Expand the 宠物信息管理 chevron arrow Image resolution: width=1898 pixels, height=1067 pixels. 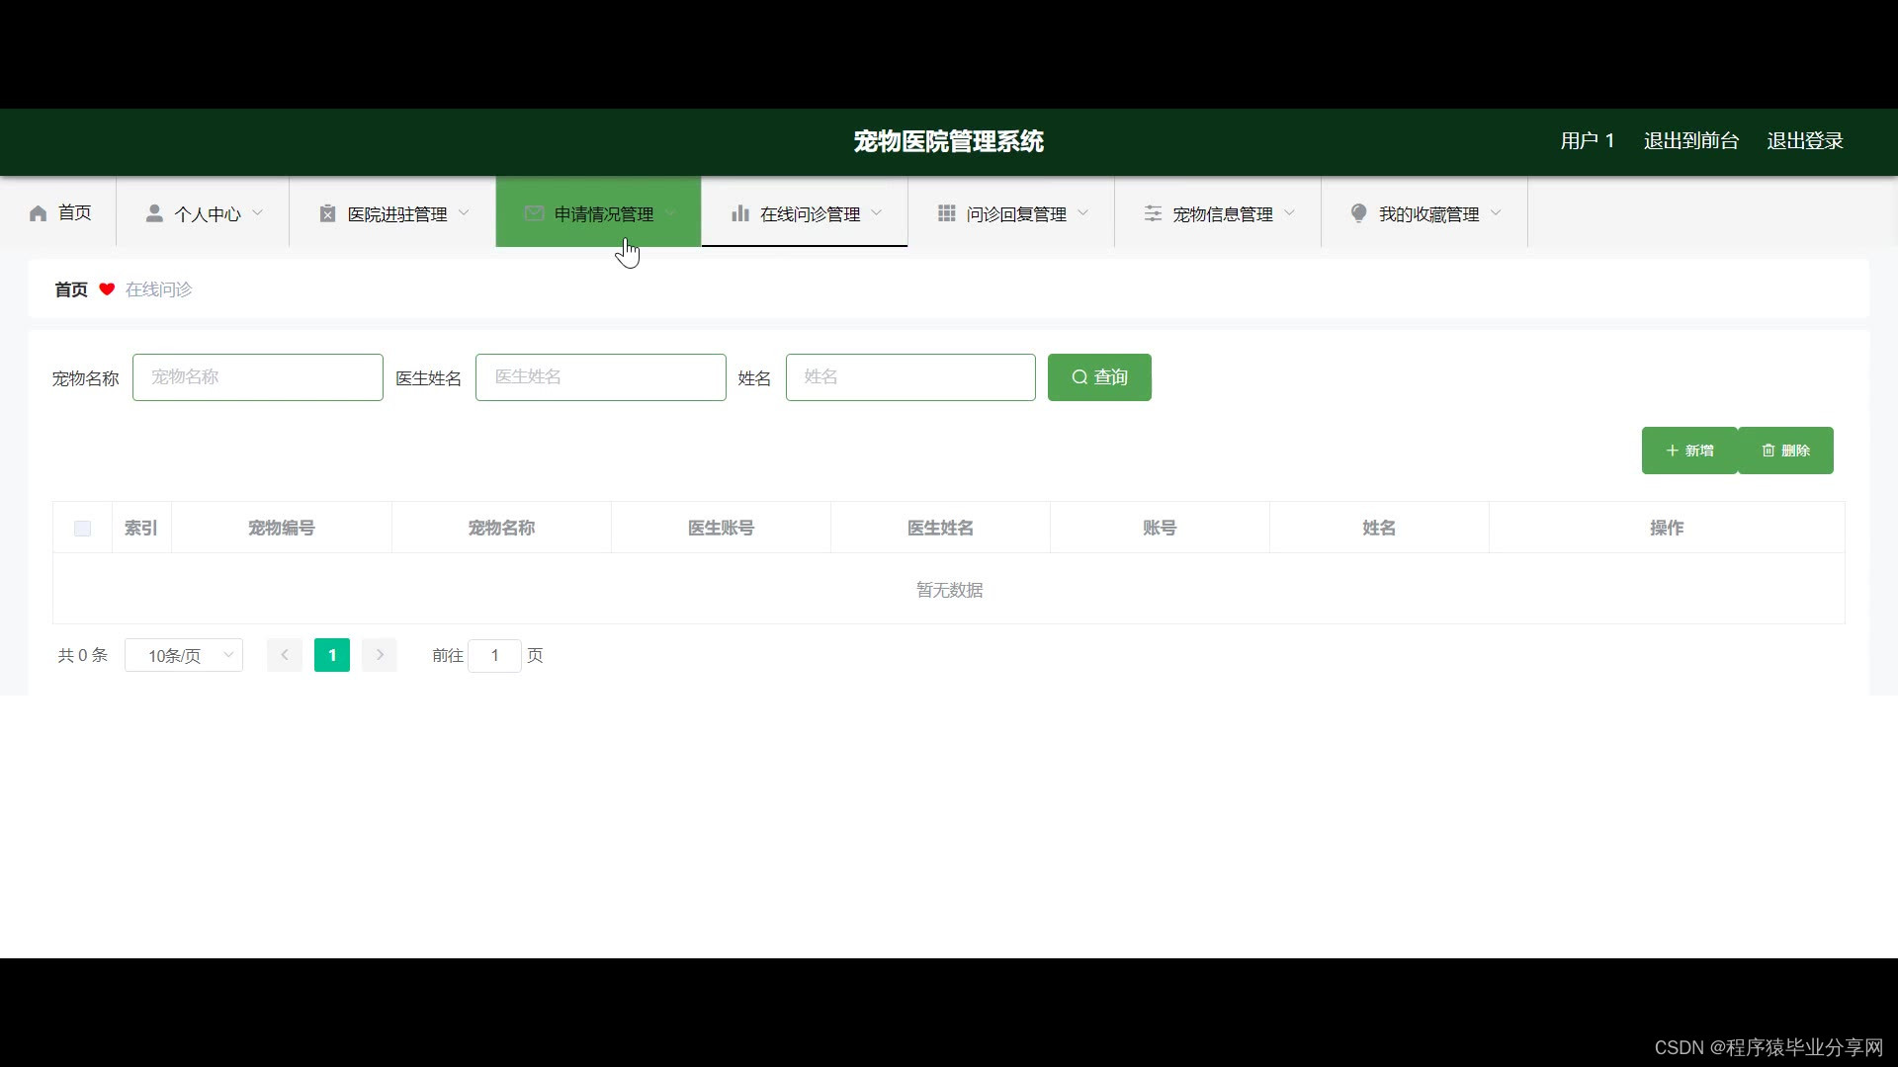(x=1289, y=213)
